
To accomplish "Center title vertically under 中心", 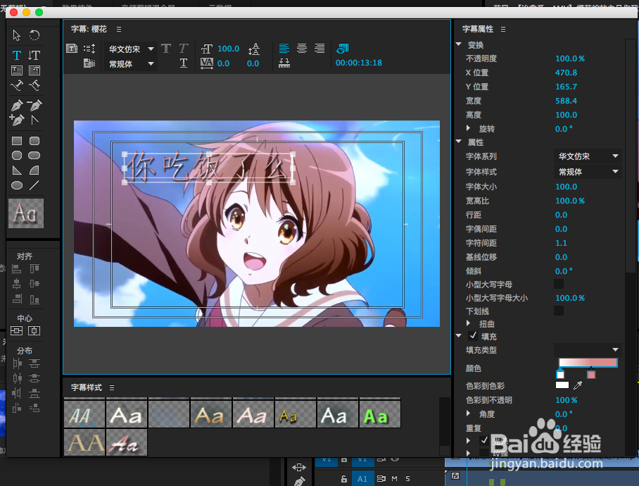I will [17, 330].
